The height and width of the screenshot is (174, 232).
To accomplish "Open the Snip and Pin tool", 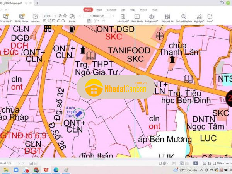I will point(167,18).
